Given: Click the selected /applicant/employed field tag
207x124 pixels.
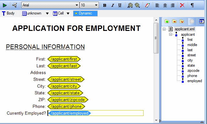Looking at the screenshot, I should (70, 113).
